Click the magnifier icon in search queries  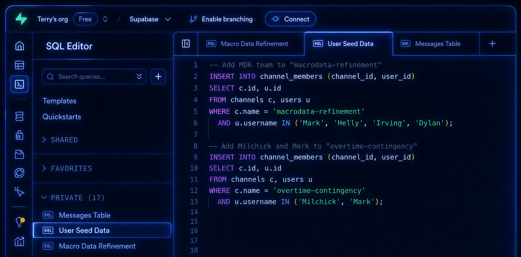point(50,77)
